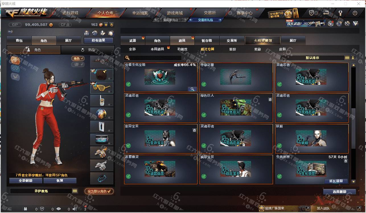Click the power exit icon
366x213 pixels.
pos(355,13)
